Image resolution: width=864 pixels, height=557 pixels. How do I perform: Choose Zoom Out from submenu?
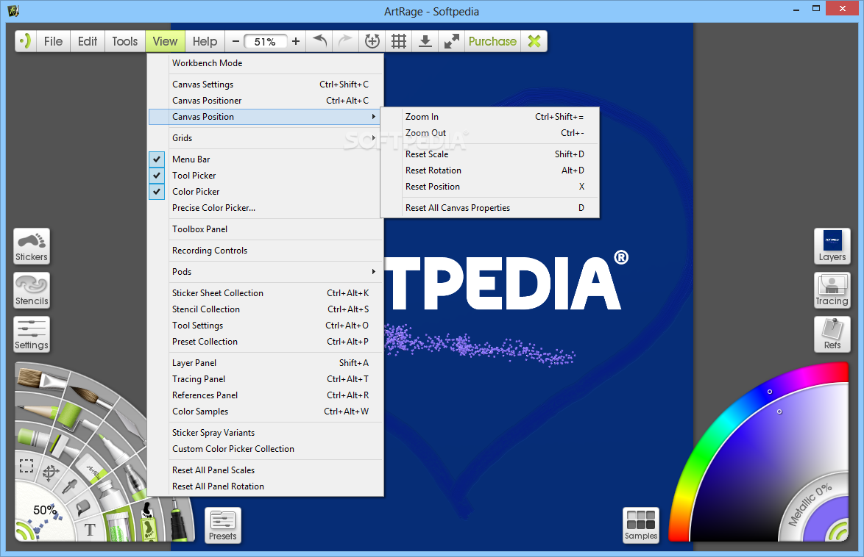coord(490,133)
